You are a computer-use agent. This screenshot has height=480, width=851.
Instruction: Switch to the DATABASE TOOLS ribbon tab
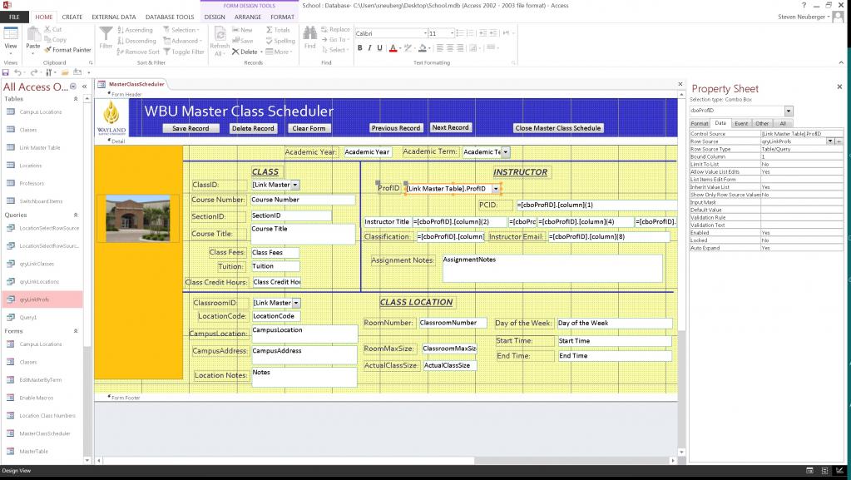coord(170,17)
